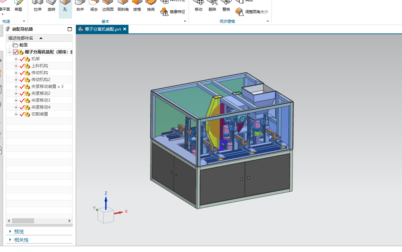Click the navigator scroll right arrow

click(x=69, y=221)
